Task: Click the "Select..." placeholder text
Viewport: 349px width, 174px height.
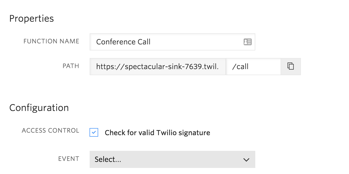Action: (108, 159)
